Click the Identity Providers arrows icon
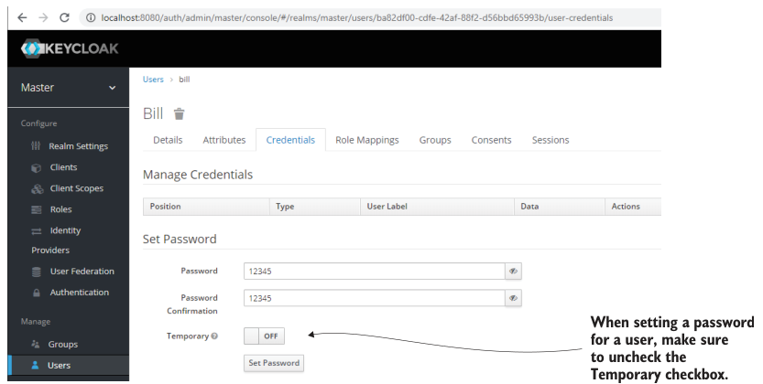Image resolution: width=763 pixels, height=384 pixels. click(x=37, y=231)
